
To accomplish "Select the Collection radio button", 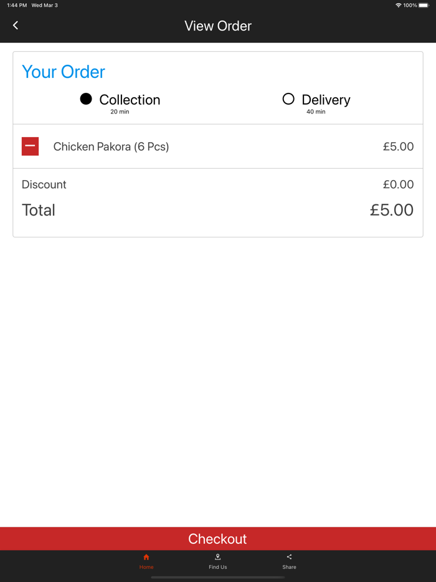I will (86, 99).
